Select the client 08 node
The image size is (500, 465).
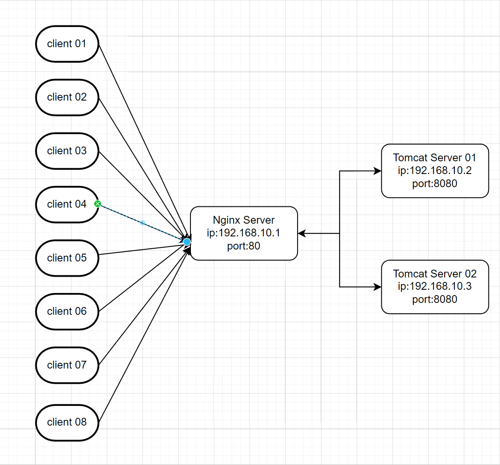click(67, 422)
